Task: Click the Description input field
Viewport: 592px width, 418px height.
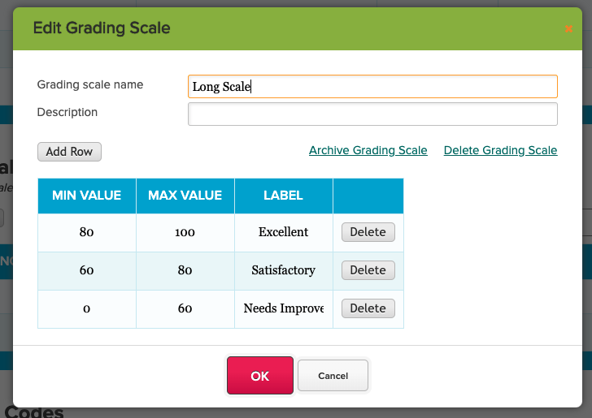Action: coord(372,114)
